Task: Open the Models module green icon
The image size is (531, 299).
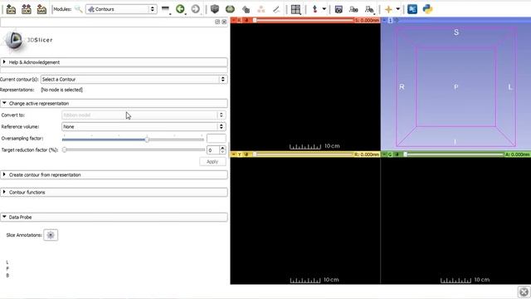Action: click(x=230, y=9)
